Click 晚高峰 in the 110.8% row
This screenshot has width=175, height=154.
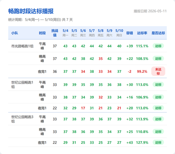click(42, 132)
